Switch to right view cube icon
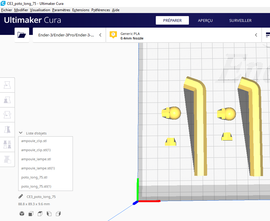Image resolution: width=270 pixels, height=221 pixels. (58, 214)
